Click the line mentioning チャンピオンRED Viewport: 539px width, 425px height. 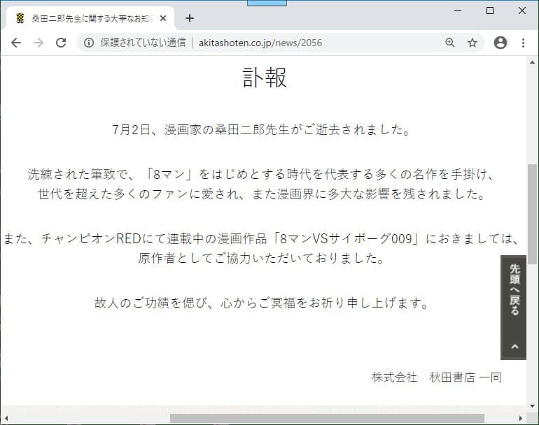pyautogui.click(x=261, y=238)
